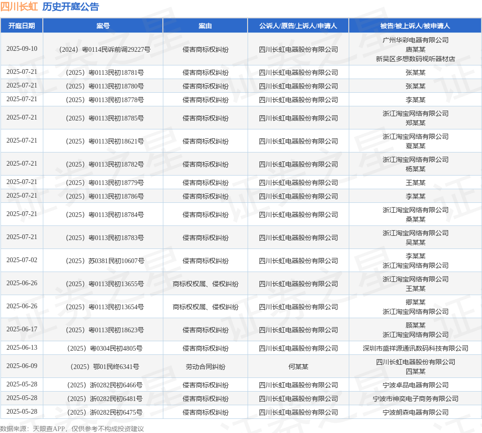Screen dimensions: 482x433
Task: Click defendant 唐某某
Action: click(x=415, y=49)
